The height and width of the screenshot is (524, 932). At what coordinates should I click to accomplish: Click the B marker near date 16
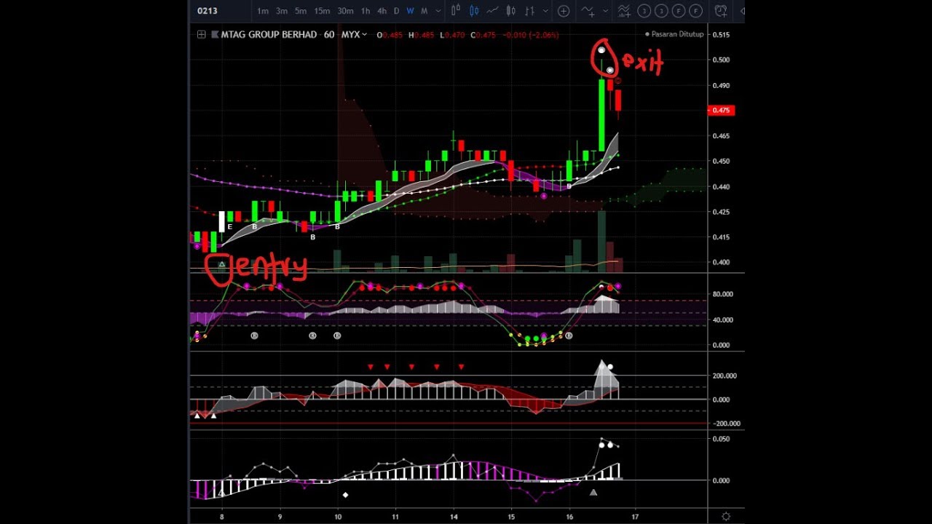(x=569, y=187)
